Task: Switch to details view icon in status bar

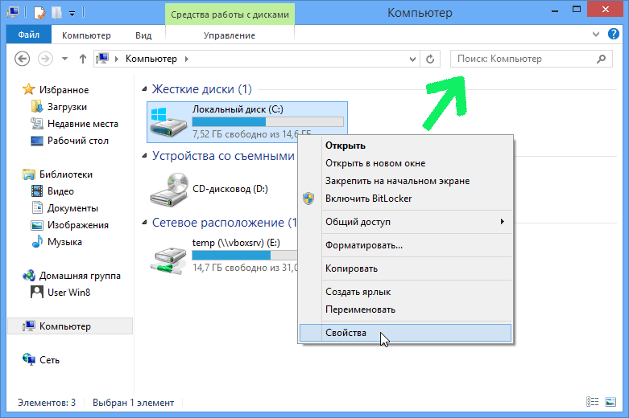Action: [x=592, y=402]
